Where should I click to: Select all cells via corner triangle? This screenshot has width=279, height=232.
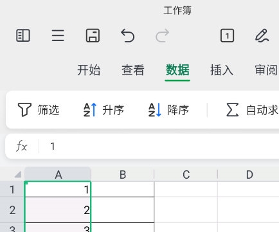click(17, 175)
